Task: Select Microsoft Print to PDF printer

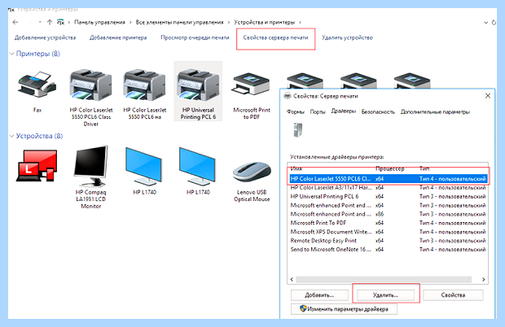Action: [252, 85]
